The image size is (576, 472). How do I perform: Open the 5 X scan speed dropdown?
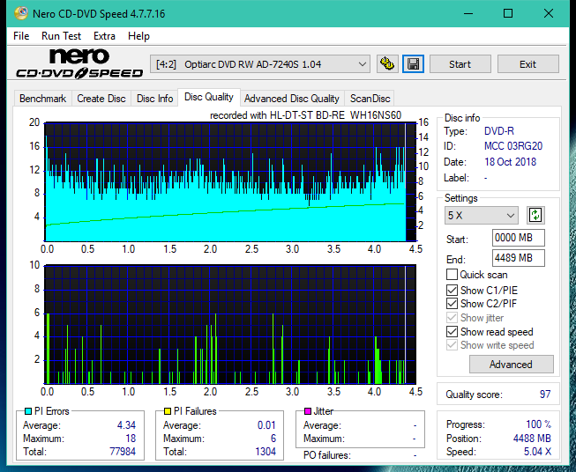point(482,215)
